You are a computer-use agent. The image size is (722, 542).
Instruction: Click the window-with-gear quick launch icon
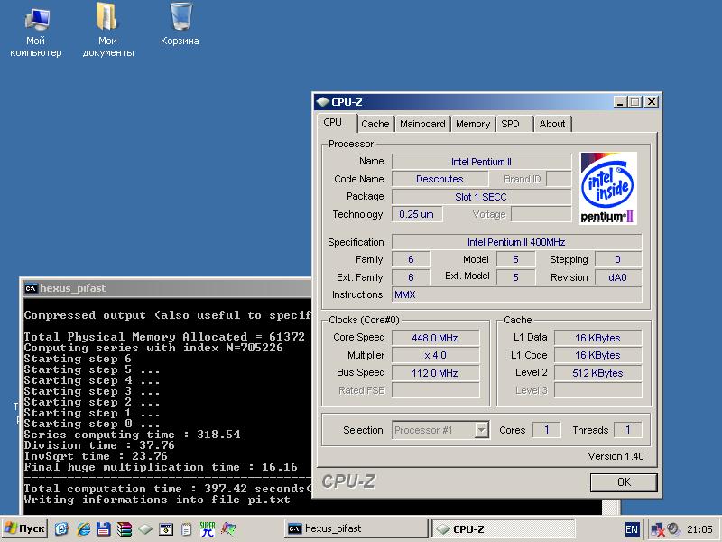pos(166,529)
